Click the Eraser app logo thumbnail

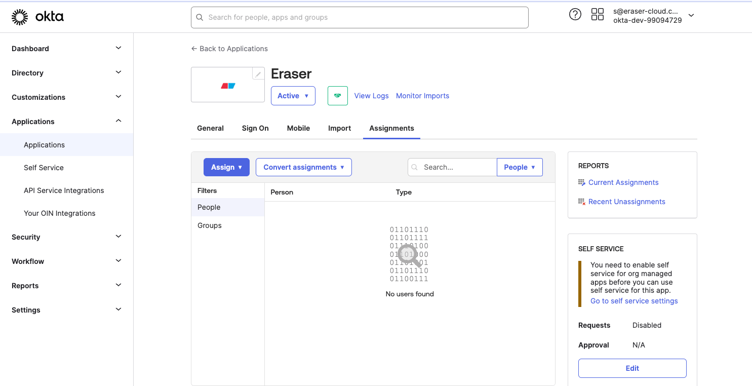click(x=228, y=86)
